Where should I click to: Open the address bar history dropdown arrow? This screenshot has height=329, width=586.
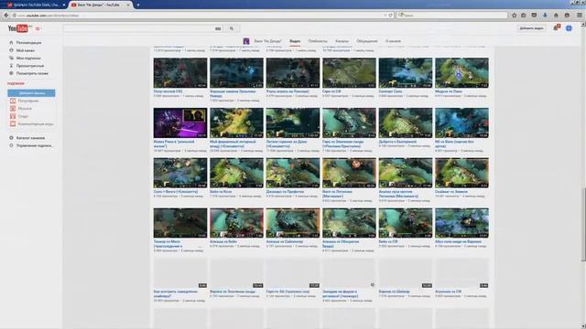(385, 16)
